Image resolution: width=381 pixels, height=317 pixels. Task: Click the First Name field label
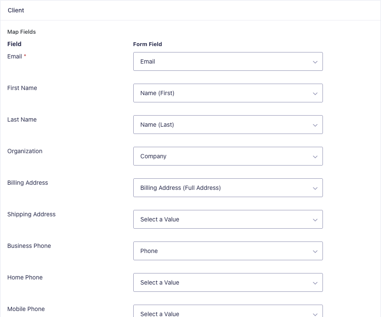tap(22, 88)
